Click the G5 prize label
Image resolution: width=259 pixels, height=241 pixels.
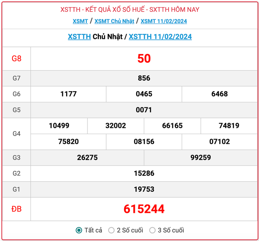tap(17, 110)
